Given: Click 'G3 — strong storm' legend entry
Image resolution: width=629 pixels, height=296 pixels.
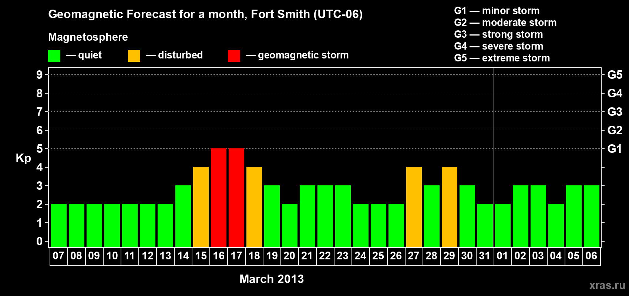Looking at the screenshot, I should (498, 34).
